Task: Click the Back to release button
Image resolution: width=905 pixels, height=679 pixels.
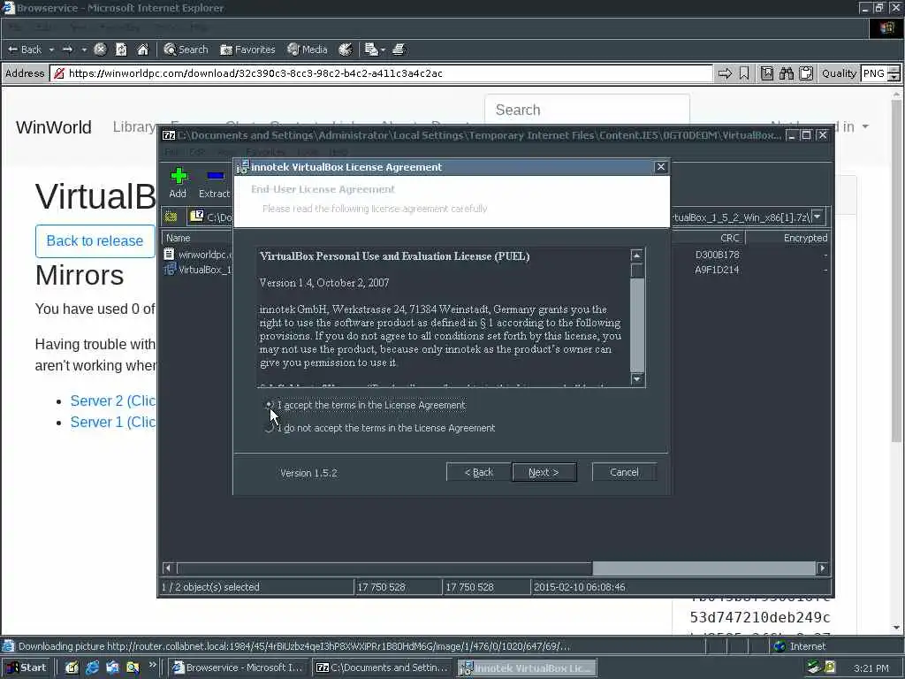Action: pos(95,240)
